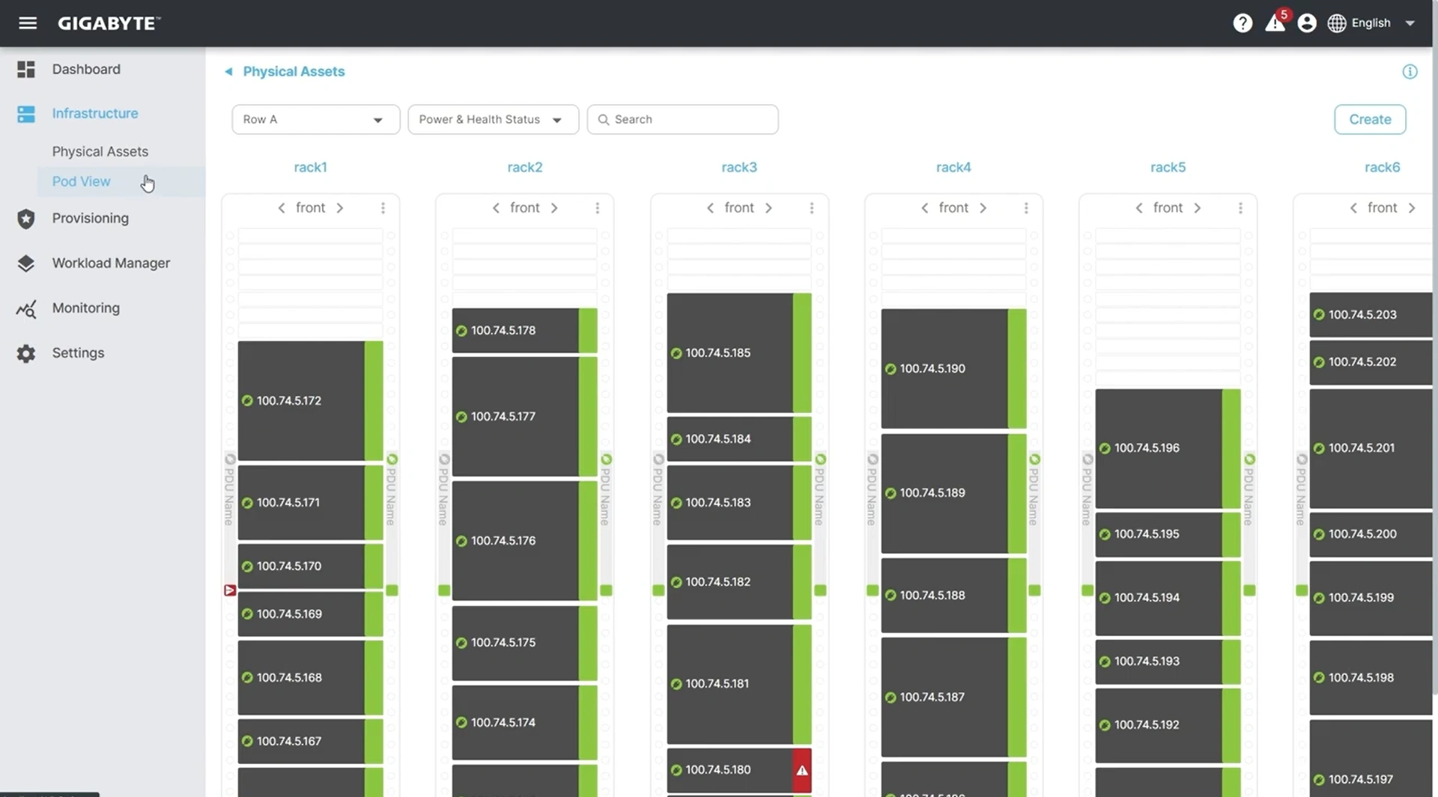Click red warning icon on 100.74.5.180

point(802,770)
